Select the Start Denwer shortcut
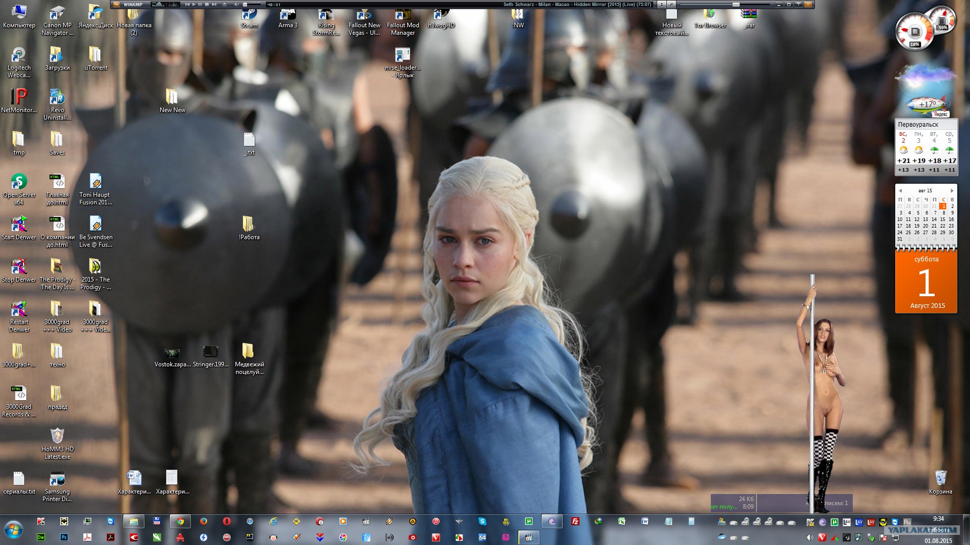Viewport: 970px width, 545px height. click(19, 228)
